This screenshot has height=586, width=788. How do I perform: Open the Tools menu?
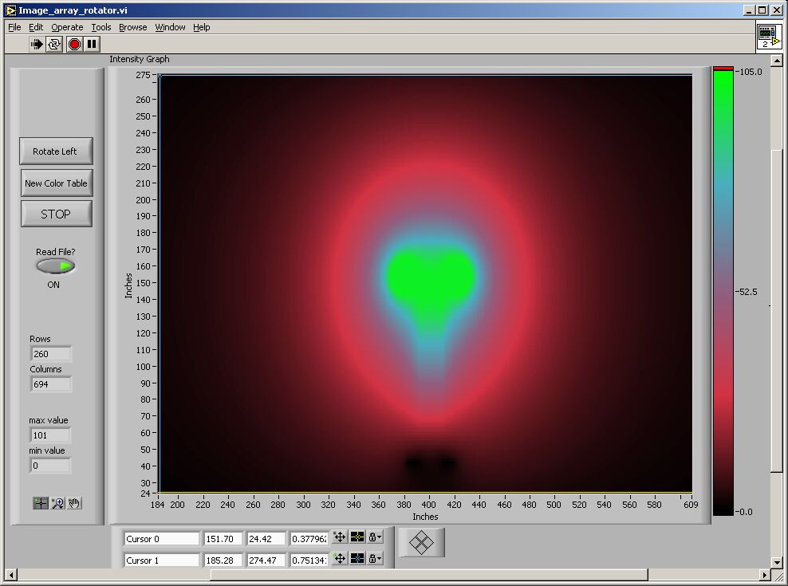[101, 27]
